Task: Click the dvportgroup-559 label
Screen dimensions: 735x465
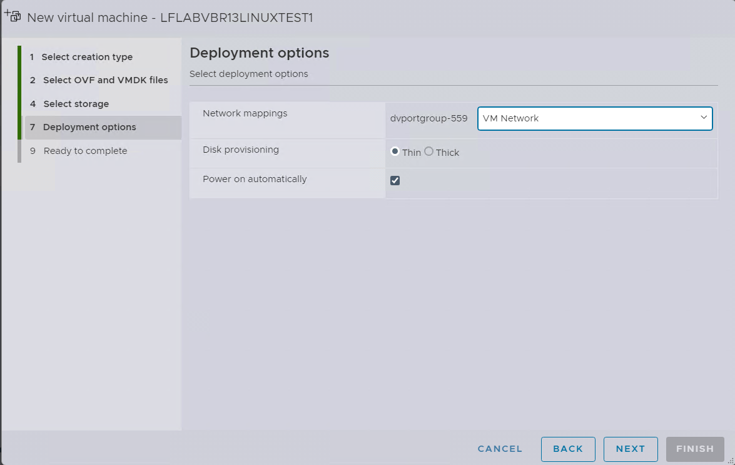Action: (x=429, y=118)
